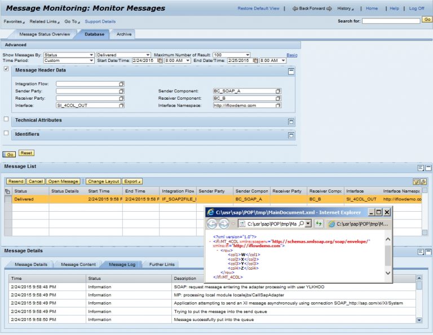Open the Show Messages By Status dropdown
The width and height of the screenshot is (433, 335).
91,55
